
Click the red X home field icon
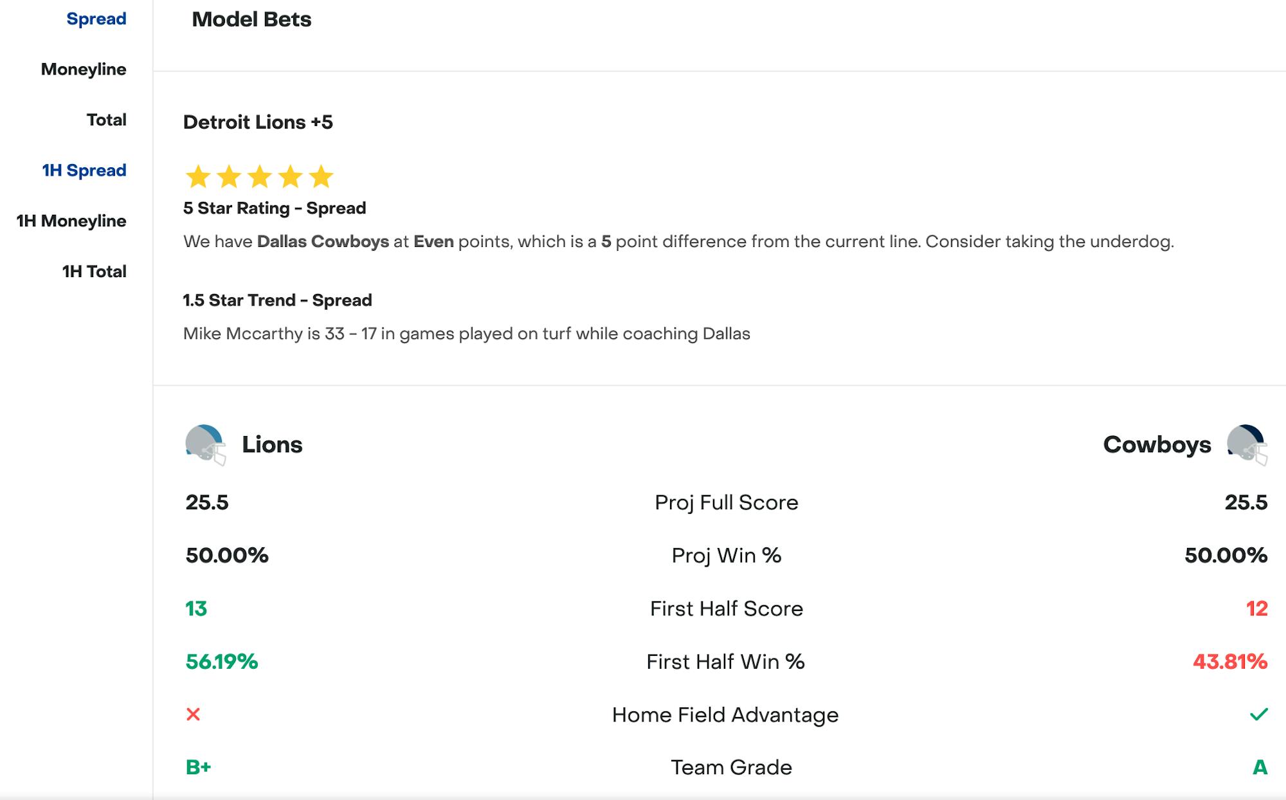pos(193,714)
